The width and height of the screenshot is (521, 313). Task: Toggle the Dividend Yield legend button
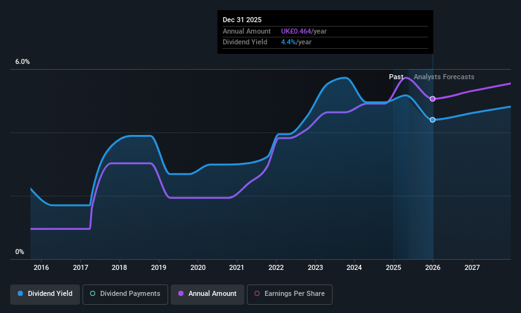pos(45,294)
